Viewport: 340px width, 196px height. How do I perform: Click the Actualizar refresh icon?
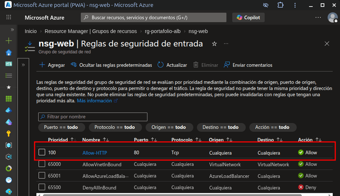(161, 65)
